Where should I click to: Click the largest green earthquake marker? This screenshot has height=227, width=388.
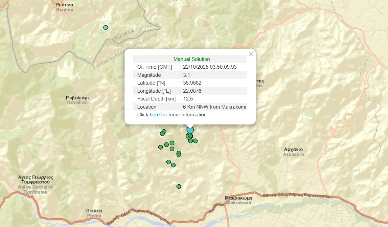(189, 136)
